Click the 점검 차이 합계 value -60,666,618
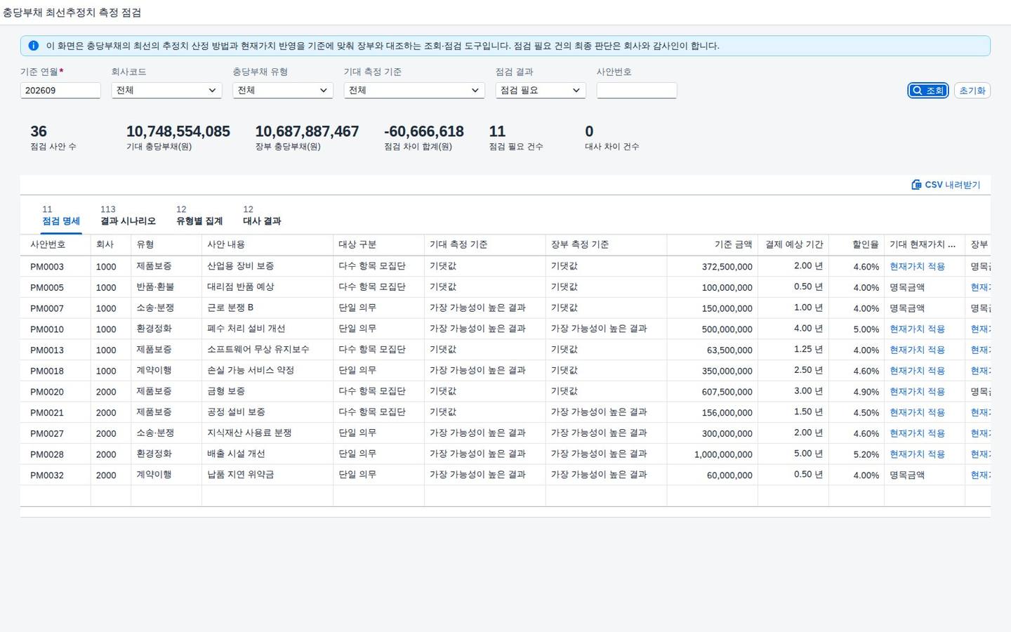The width and height of the screenshot is (1011, 632). coord(424,132)
